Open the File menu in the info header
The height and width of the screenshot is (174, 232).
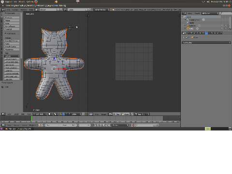click(x=9, y=10)
